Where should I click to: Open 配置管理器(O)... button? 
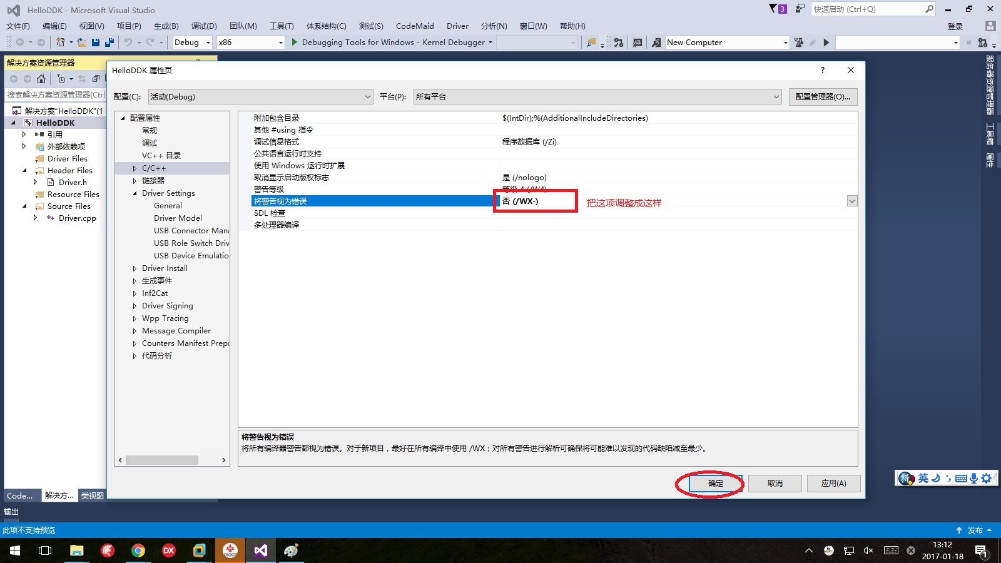[823, 96]
